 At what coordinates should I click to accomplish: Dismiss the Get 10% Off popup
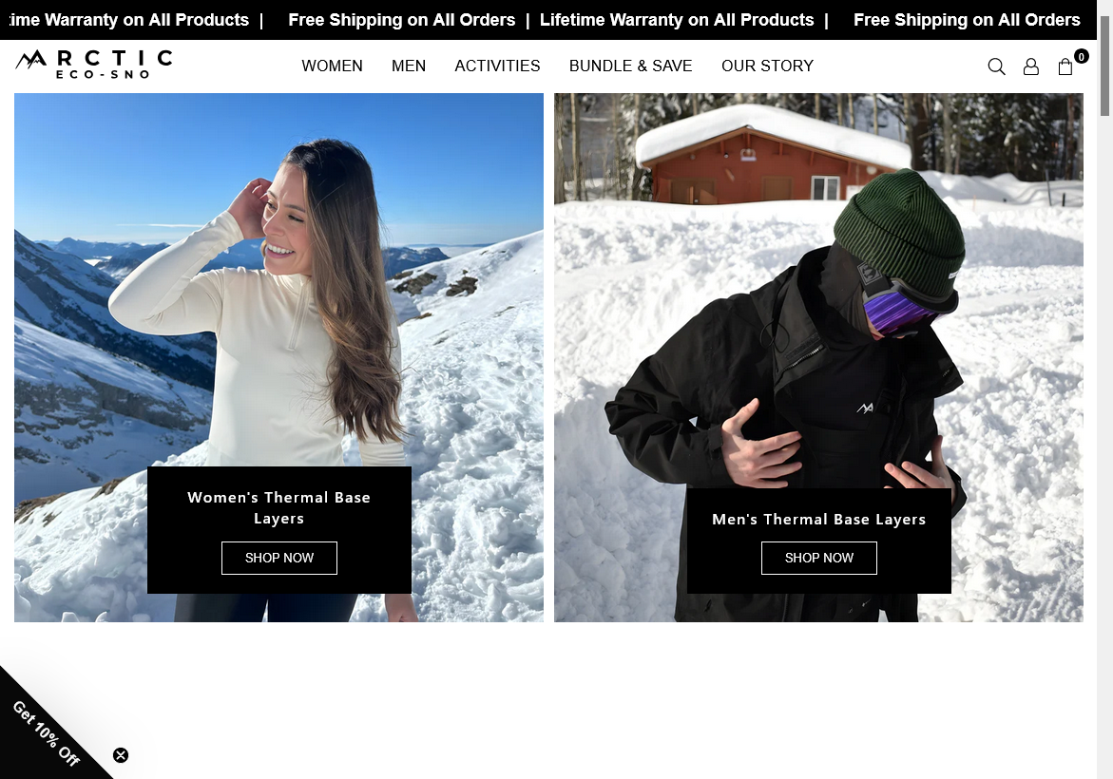pos(121,755)
